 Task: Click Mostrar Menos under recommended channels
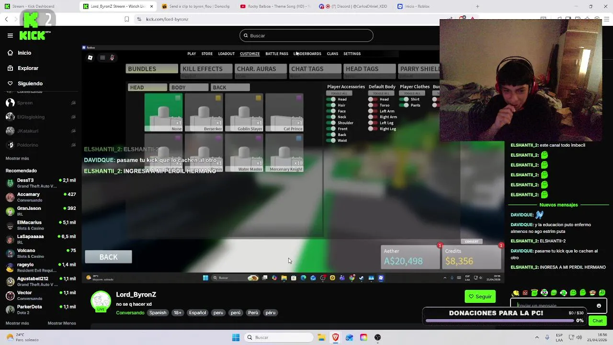tap(62, 323)
